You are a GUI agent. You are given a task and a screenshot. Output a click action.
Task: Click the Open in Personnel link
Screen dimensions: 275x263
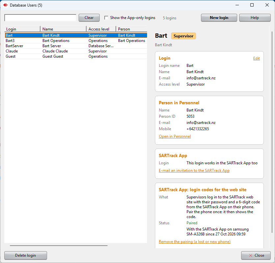(x=175, y=136)
